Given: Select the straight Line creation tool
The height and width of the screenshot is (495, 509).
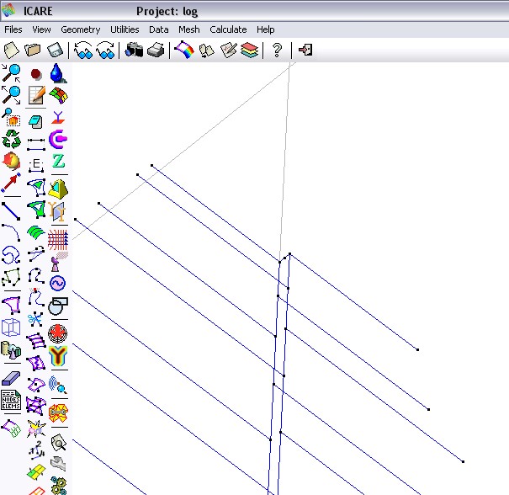Looking at the screenshot, I should (x=12, y=211).
